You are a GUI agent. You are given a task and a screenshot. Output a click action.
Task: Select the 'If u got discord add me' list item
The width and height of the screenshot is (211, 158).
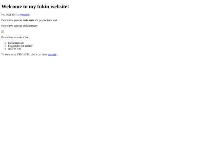[x=20, y=46]
